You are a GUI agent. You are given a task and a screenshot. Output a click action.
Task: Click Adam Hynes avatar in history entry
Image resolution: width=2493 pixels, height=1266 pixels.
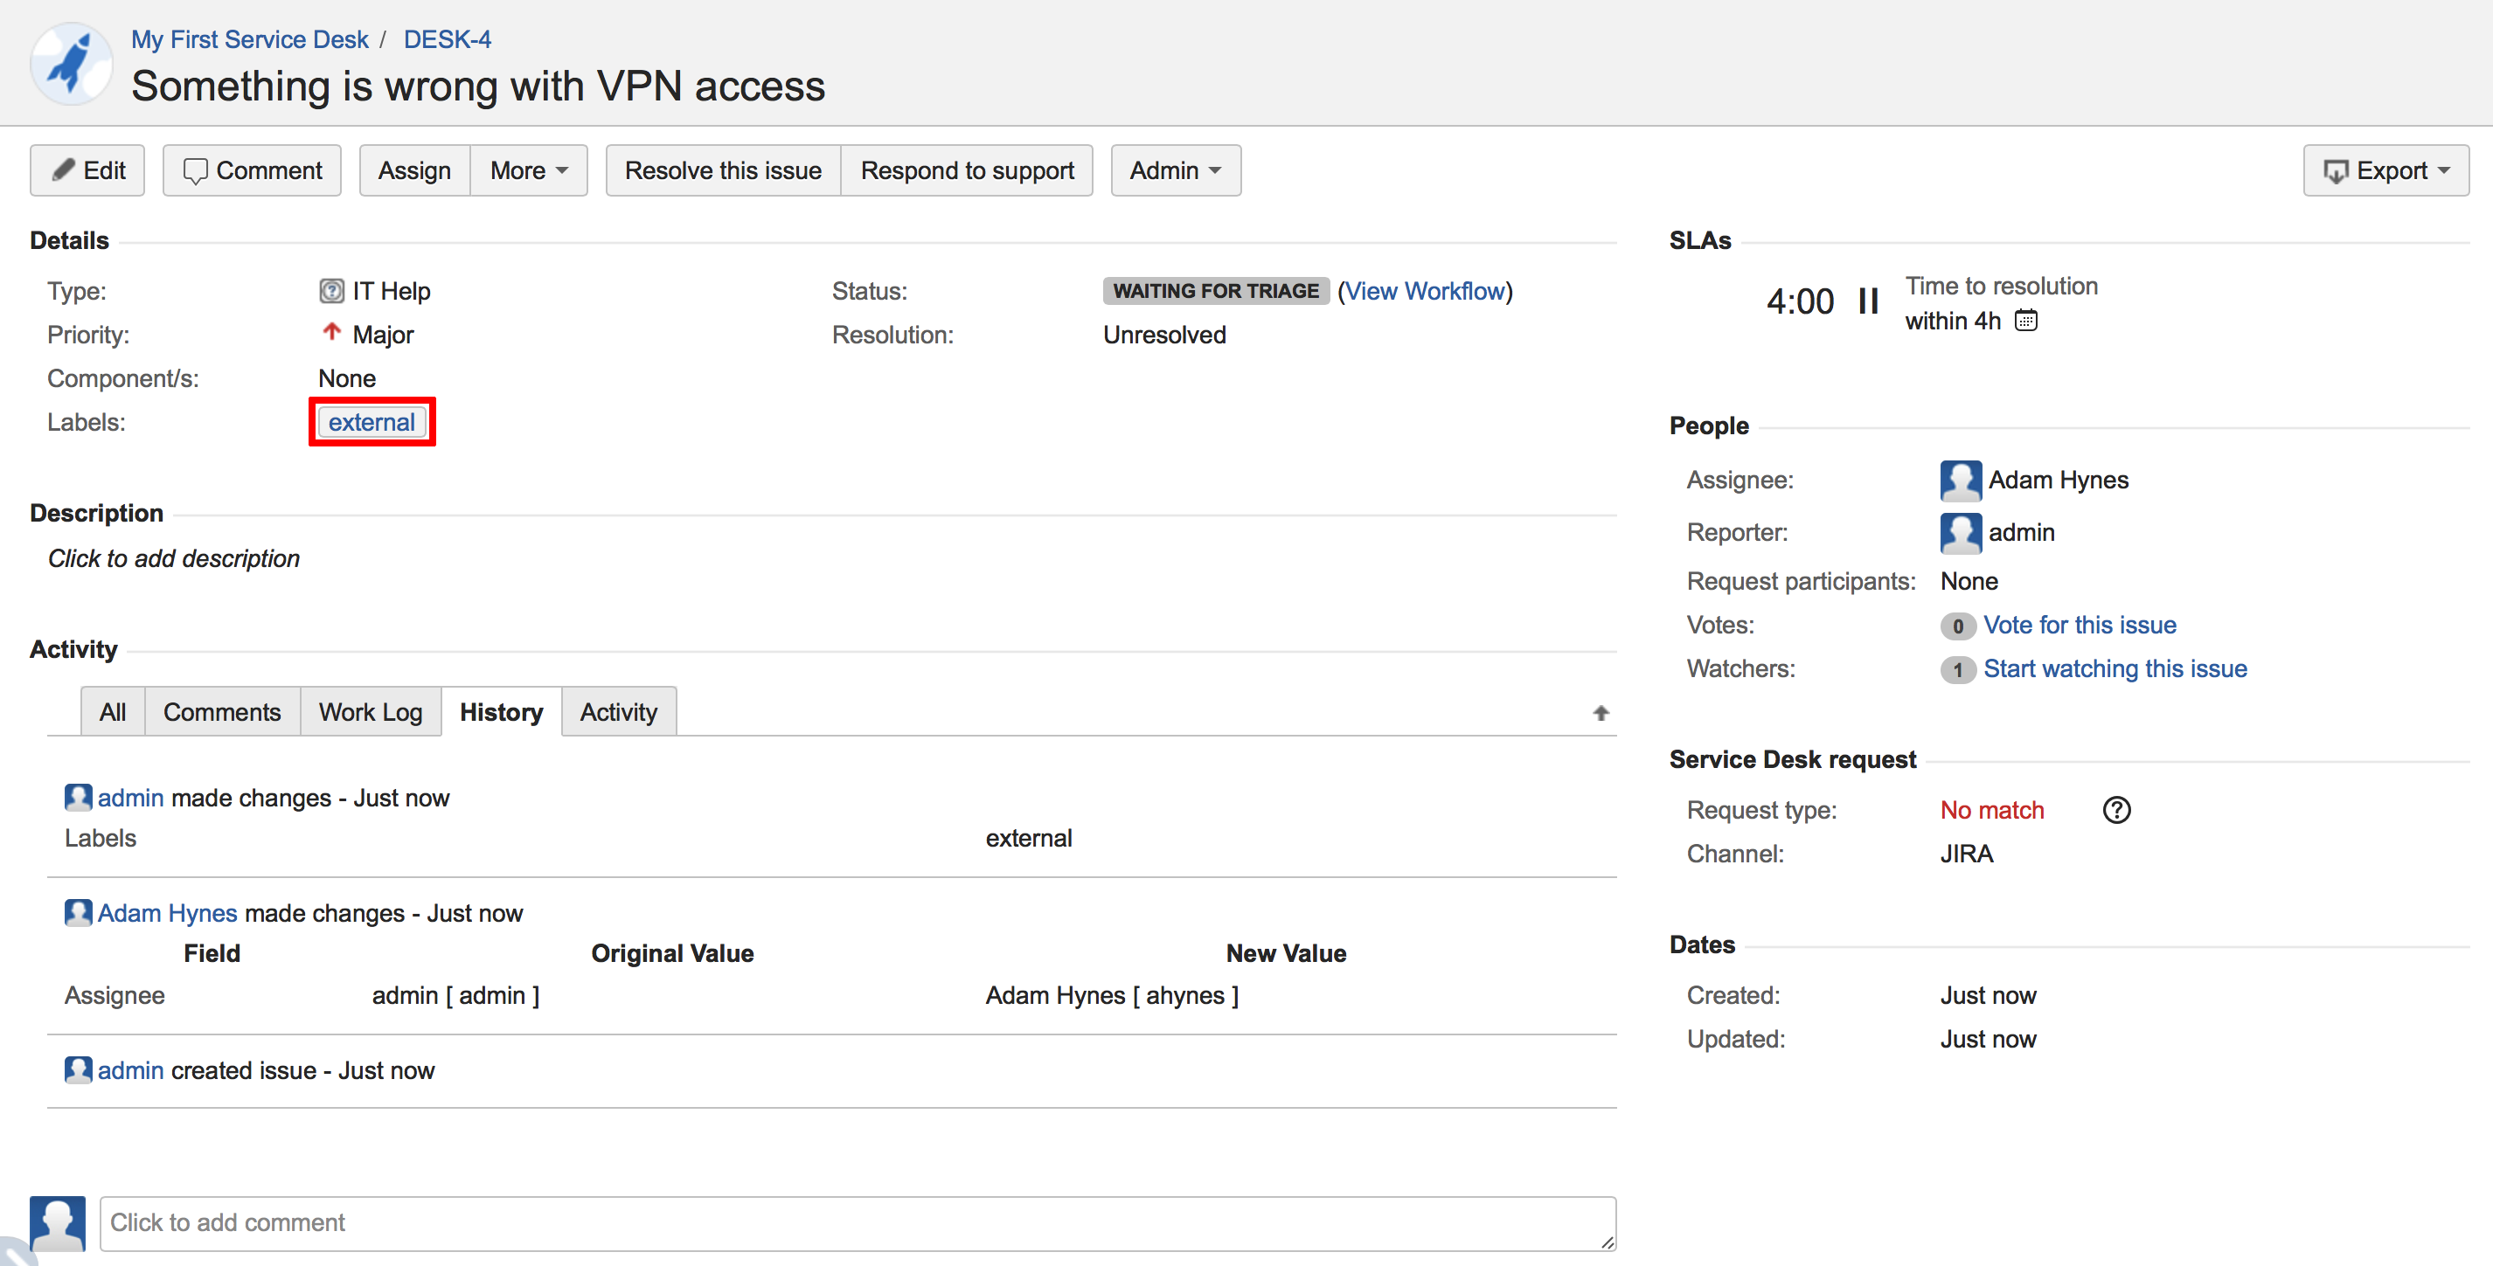tap(79, 912)
